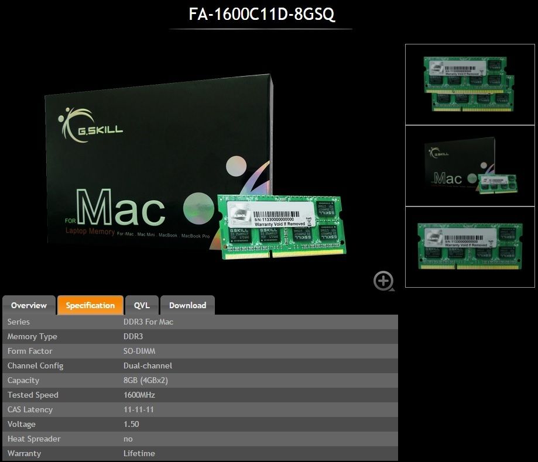Click the Series label
Image resolution: width=538 pixels, height=462 pixels.
coord(19,322)
